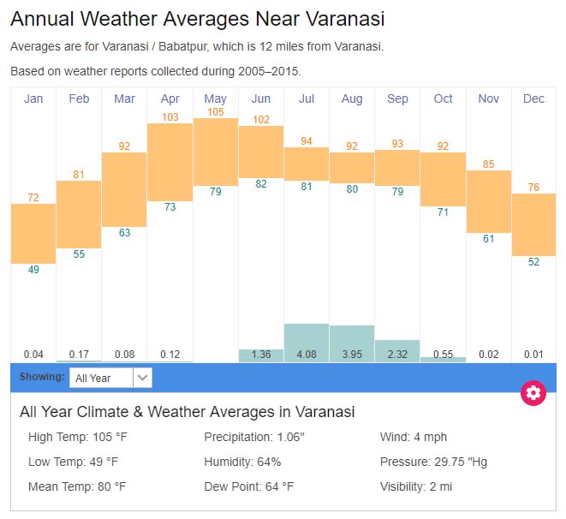The image size is (566, 519).
Task: Click the Aug month header
Action: (352, 99)
